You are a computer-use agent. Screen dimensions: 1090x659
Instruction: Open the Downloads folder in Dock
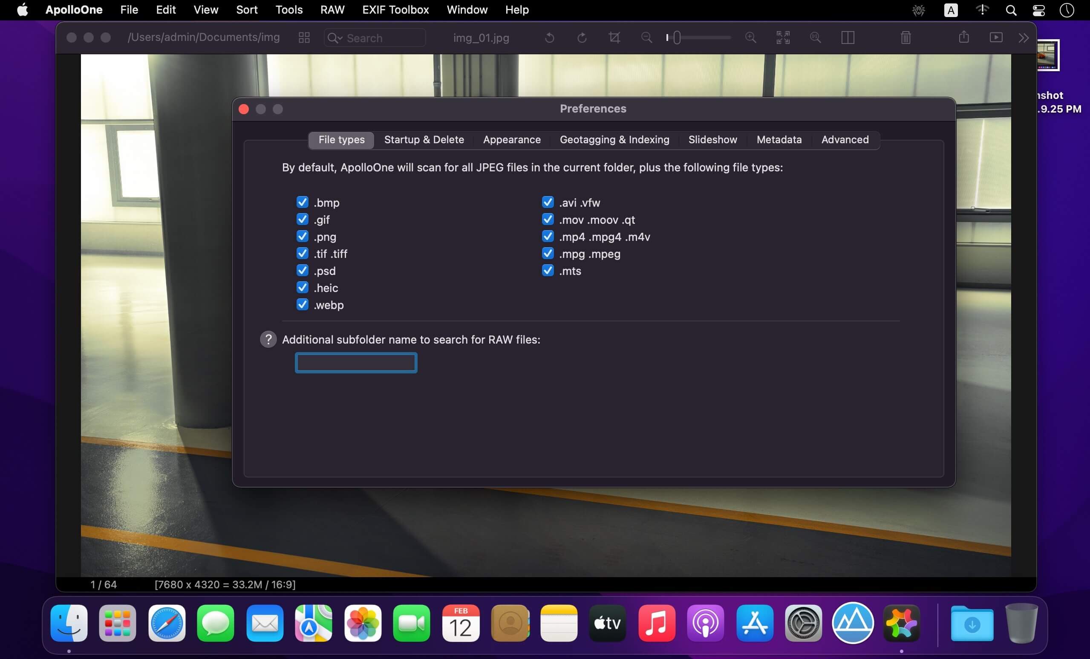[972, 623]
